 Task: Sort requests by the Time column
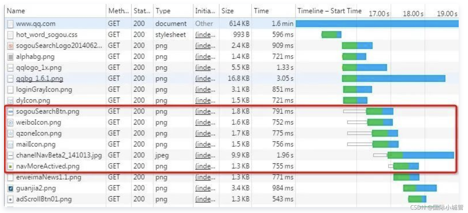coord(261,11)
